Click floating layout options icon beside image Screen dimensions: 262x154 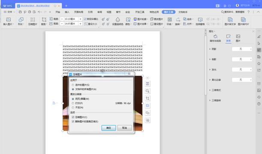148,84
